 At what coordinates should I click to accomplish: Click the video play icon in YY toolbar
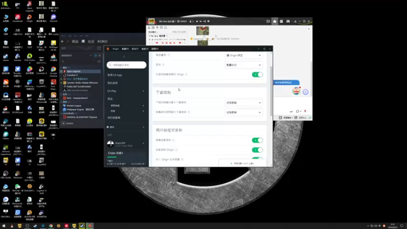coord(268,21)
